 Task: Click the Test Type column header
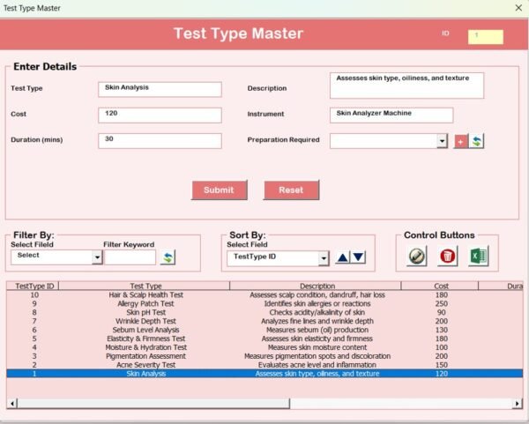coord(145,286)
